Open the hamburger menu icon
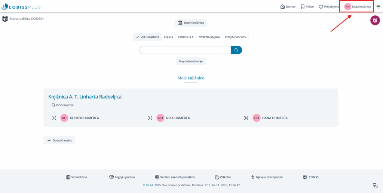383x193 pixels. point(378,6)
